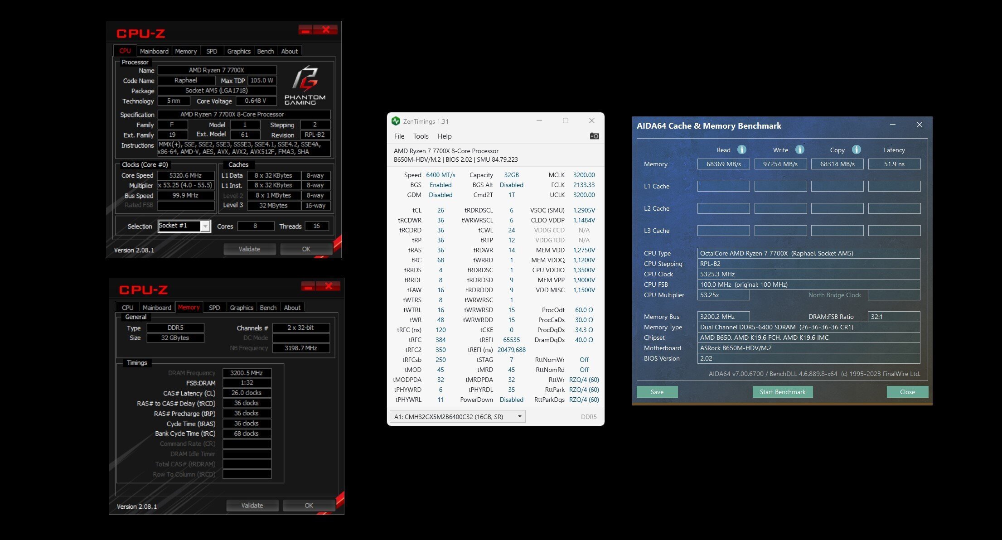Switch to Mainboard tab in top CPU-Z
Image resolution: width=1002 pixels, height=540 pixels.
[154, 51]
